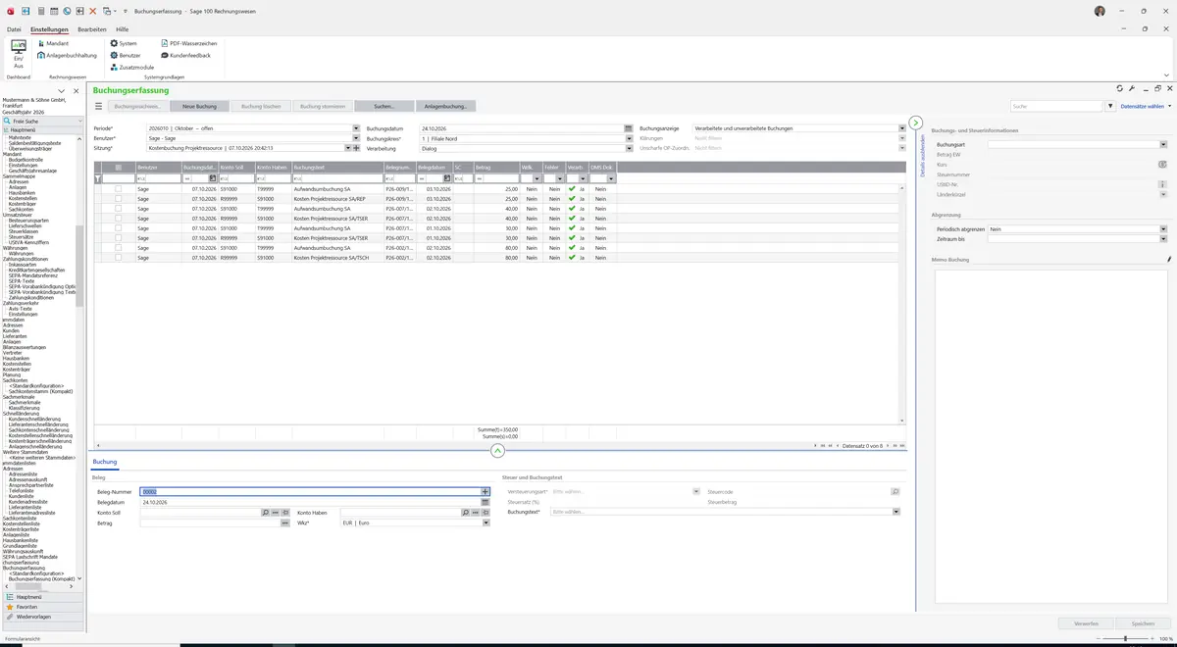Open the Buchungsart dropdown
This screenshot has height=647, width=1177.
click(1163, 145)
